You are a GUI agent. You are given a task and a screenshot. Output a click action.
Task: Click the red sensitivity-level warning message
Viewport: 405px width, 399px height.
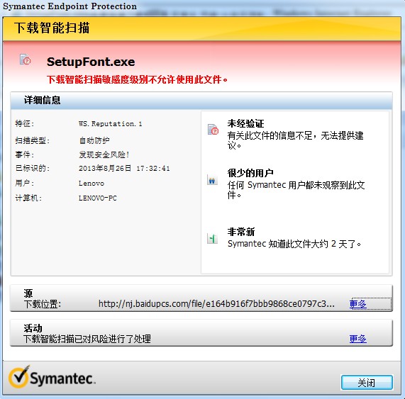[x=137, y=79]
